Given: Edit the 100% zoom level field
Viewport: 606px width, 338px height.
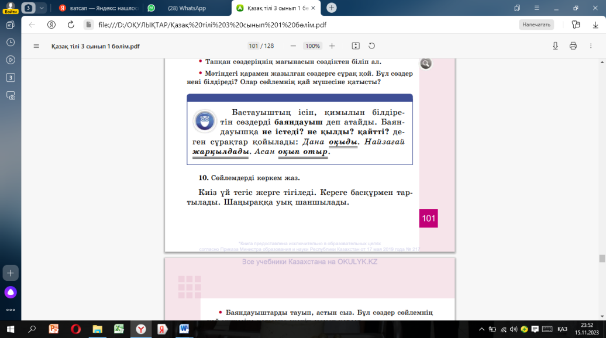Looking at the screenshot, I should click(312, 46).
